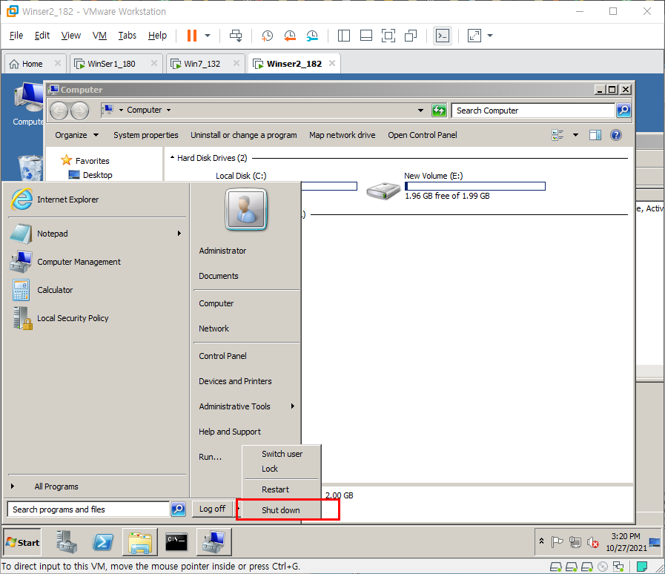Click Open Control Panel

423,135
